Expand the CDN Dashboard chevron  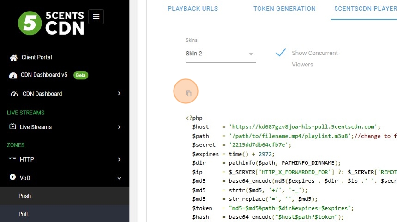(x=119, y=93)
